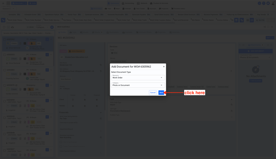Click the fullscreen expand icon of the panel
This screenshot has width=276, height=159.
[x=268, y=27]
